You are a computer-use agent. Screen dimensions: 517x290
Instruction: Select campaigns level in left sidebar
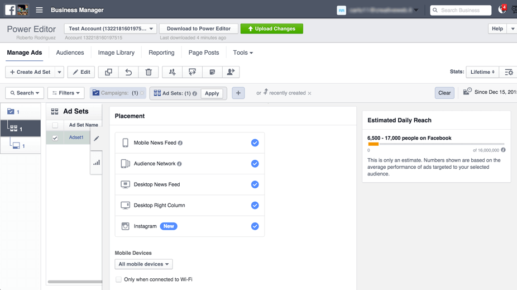point(21,112)
